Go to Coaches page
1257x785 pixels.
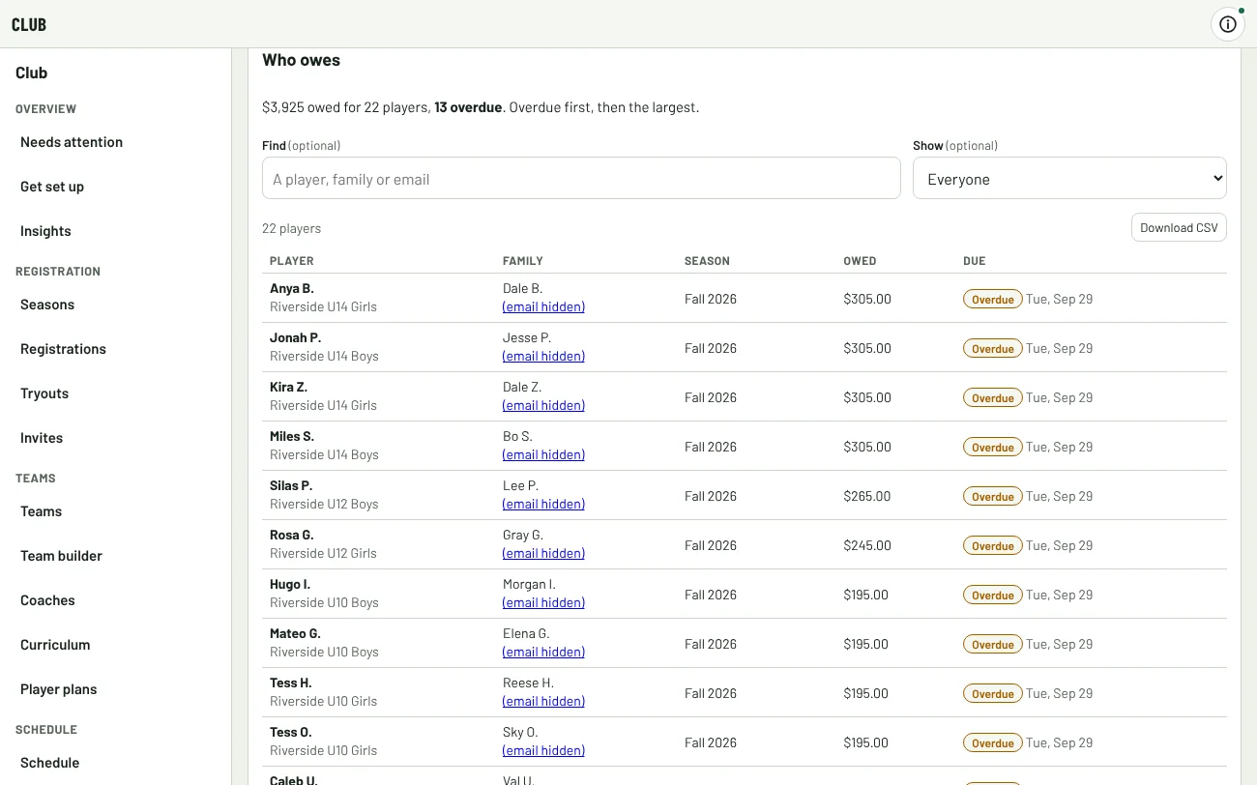tap(47, 600)
